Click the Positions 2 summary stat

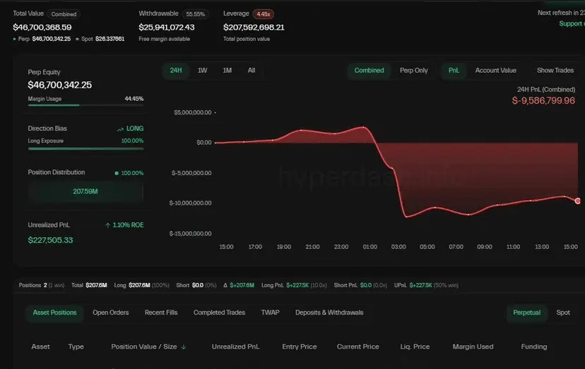pos(42,285)
